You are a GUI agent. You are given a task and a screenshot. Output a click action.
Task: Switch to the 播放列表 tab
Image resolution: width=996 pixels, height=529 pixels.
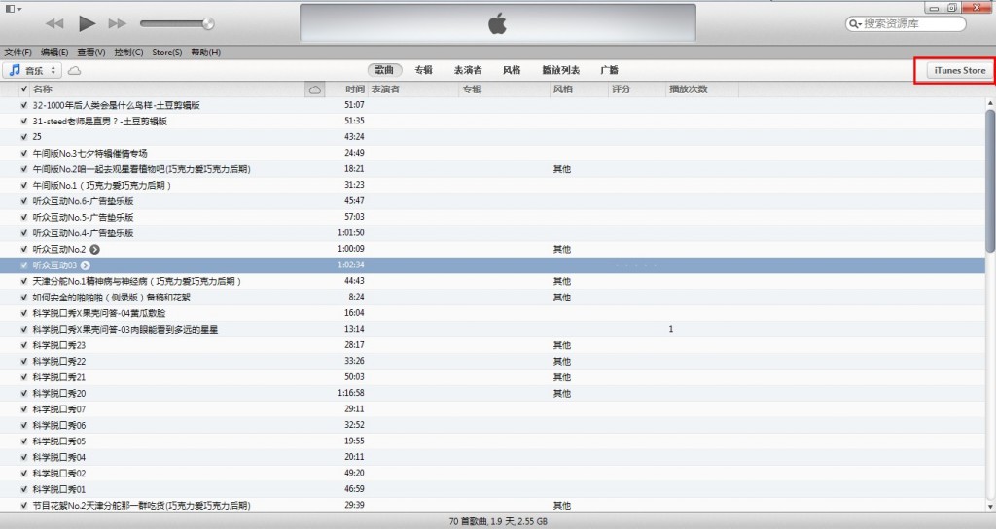(561, 70)
